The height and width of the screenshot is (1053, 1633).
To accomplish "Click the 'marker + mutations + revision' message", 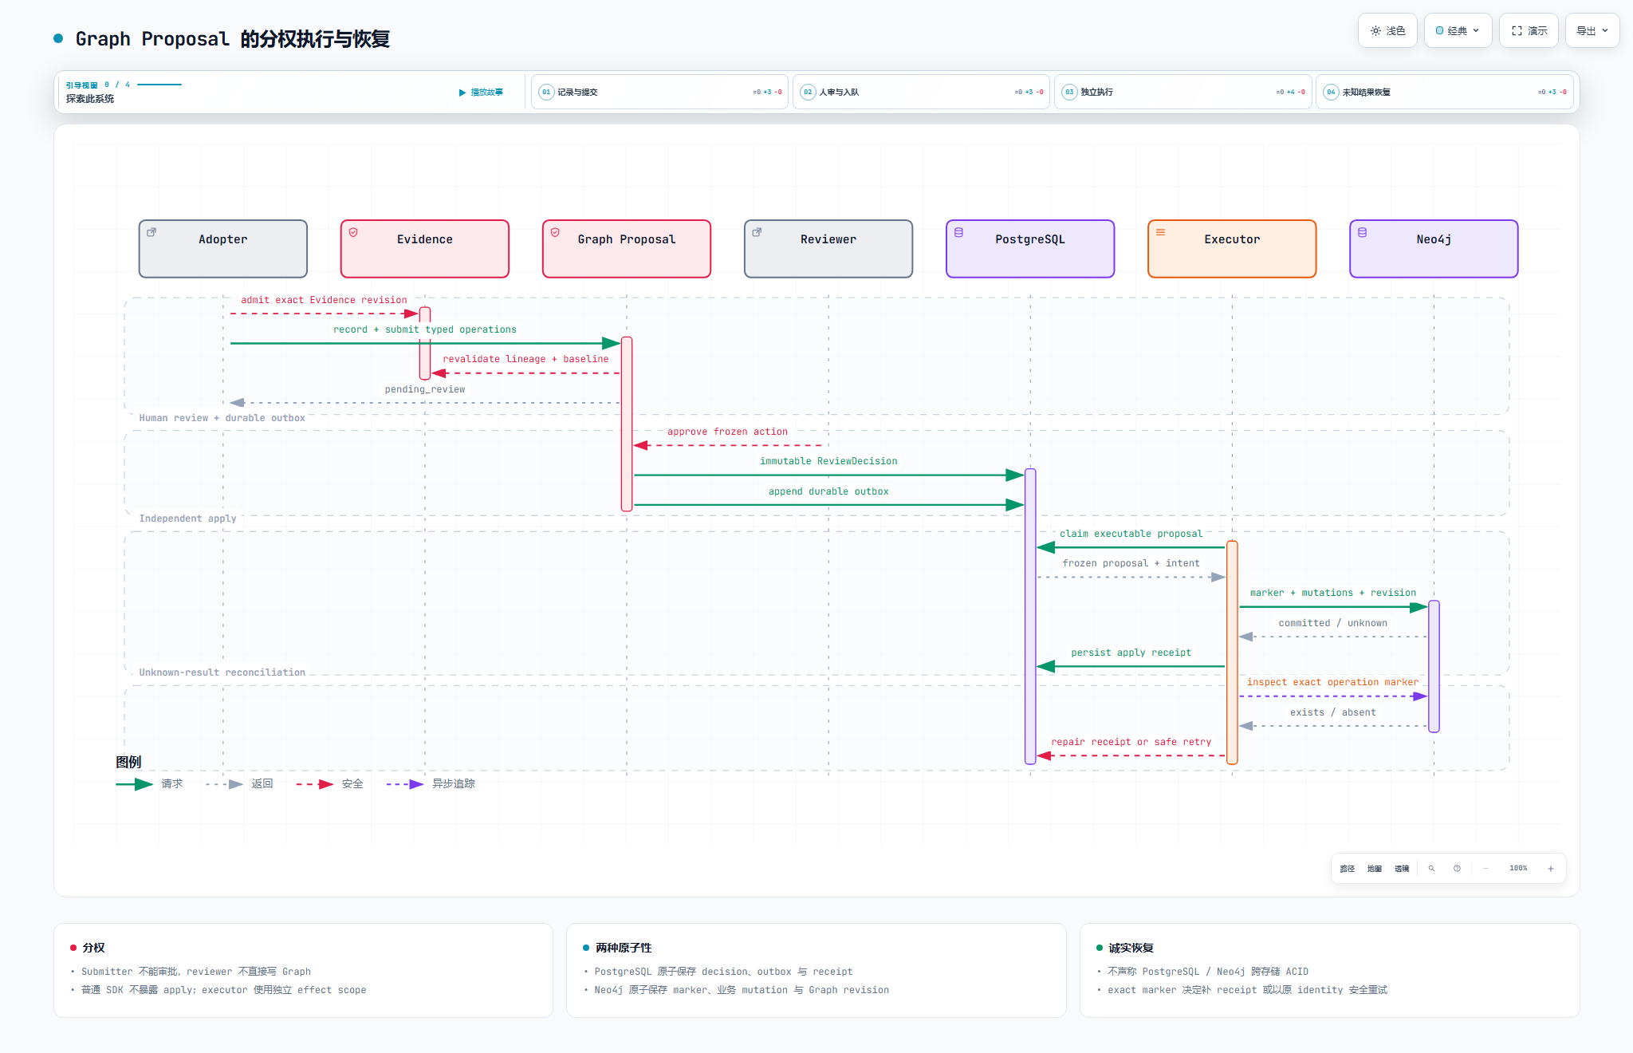I will 1333,594.
